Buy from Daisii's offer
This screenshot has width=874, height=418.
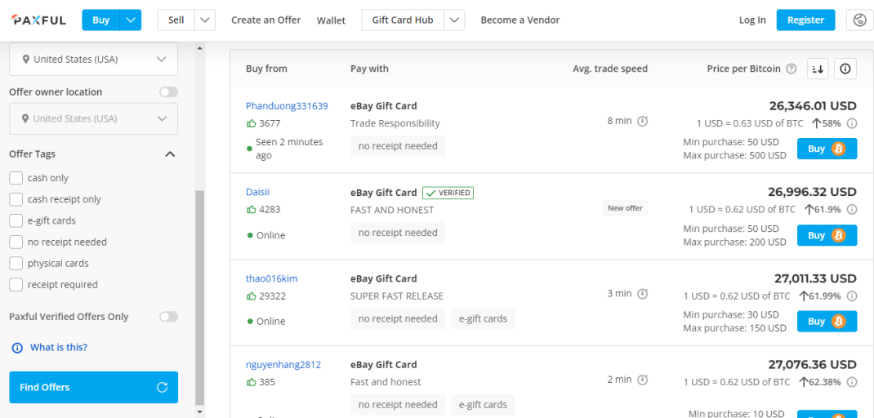point(827,235)
